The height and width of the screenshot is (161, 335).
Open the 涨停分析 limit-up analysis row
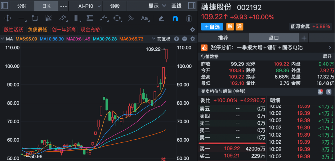pyautogui.click(x=266, y=48)
